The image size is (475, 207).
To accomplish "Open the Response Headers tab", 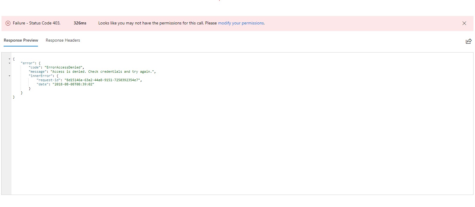I will (63, 40).
